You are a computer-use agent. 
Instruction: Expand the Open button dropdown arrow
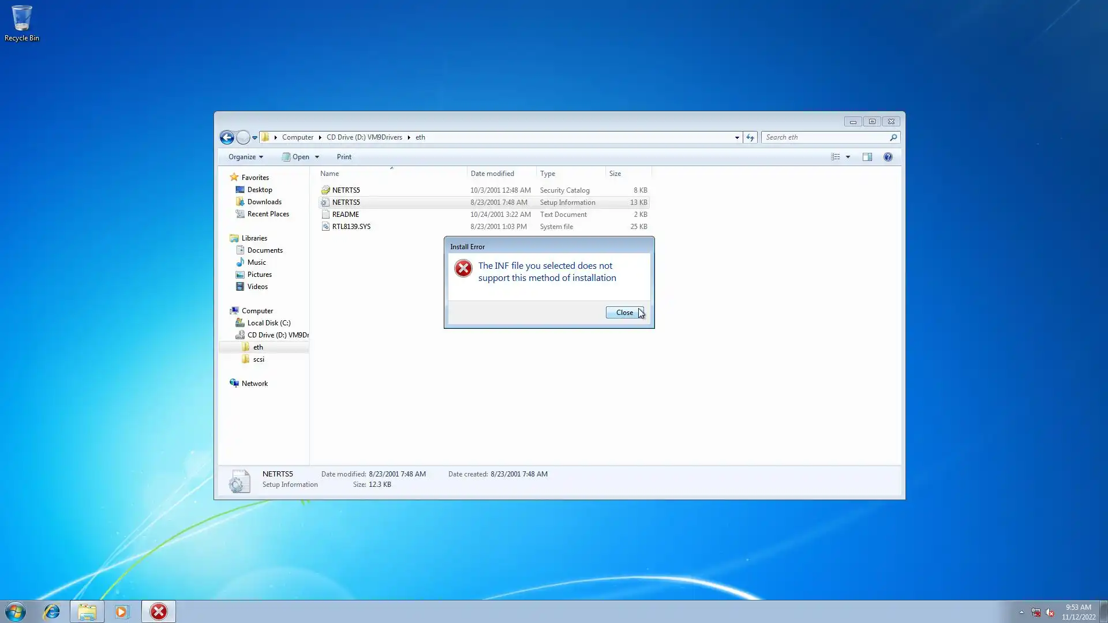(317, 157)
